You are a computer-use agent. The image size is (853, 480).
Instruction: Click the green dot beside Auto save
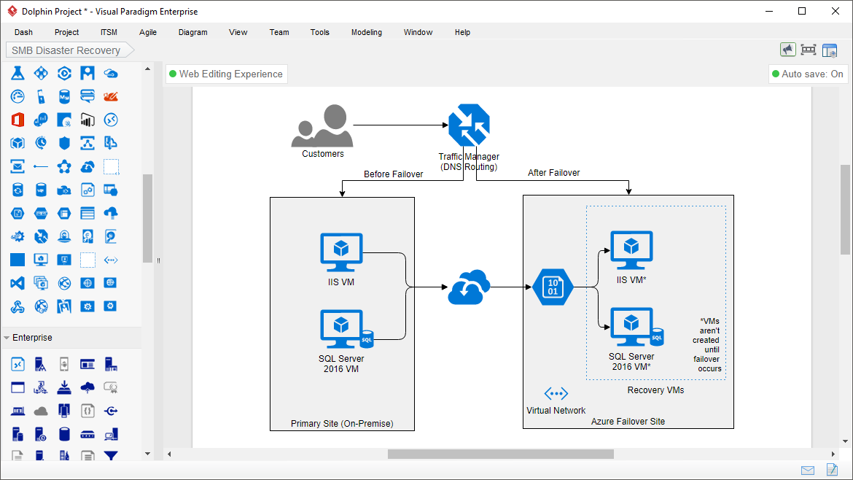point(776,74)
